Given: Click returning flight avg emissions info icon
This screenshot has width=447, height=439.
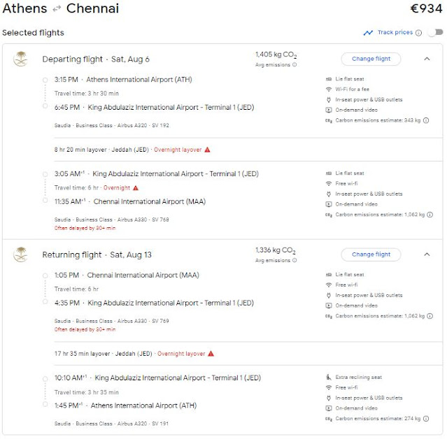Looking at the screenshot, I should pyautogui.click(x=295, y=261).
